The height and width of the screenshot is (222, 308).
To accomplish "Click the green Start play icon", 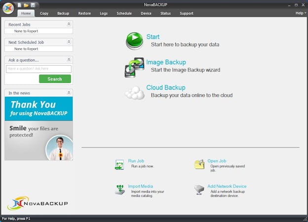I will click(x=134, y=41).
